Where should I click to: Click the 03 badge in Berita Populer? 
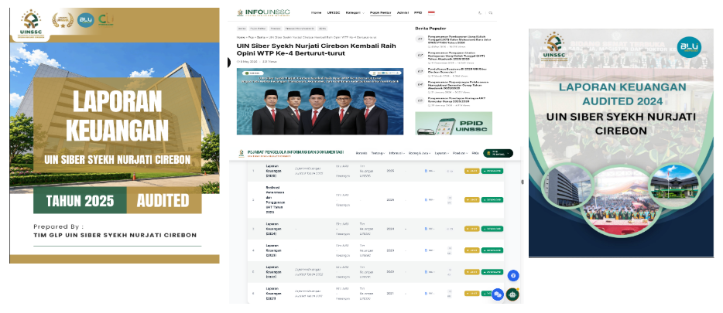click(x=420, y=71)
